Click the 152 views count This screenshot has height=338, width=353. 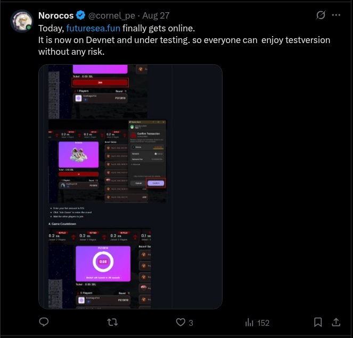coord(263,323)
